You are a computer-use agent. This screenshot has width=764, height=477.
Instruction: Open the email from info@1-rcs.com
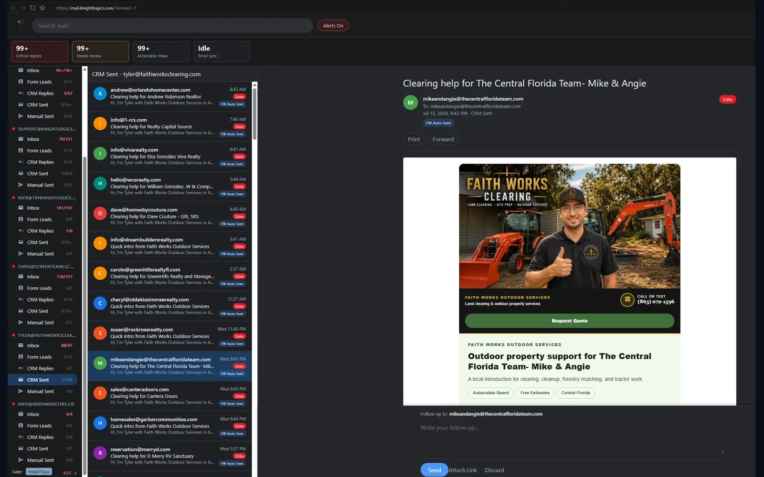[170, 126]
